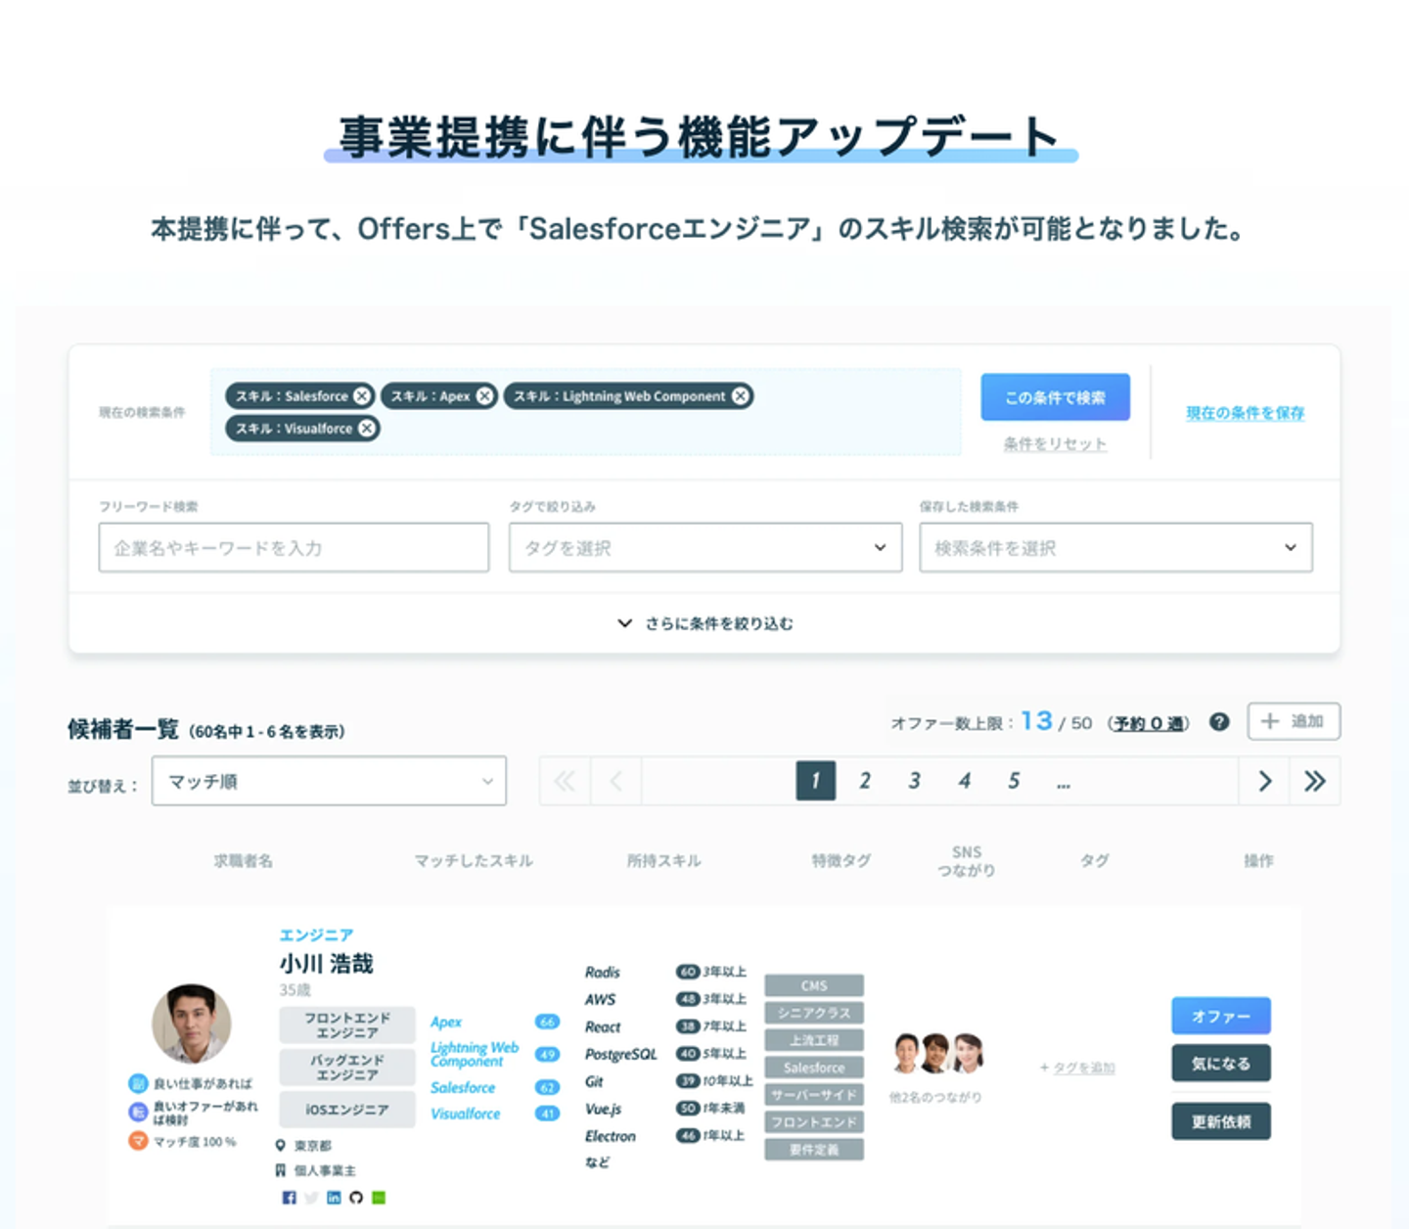Image resolution: width=1409 pixels, height=1229 pixels.
Task: Click the サーバーサイド feature tag
Action: (814, 1095)
